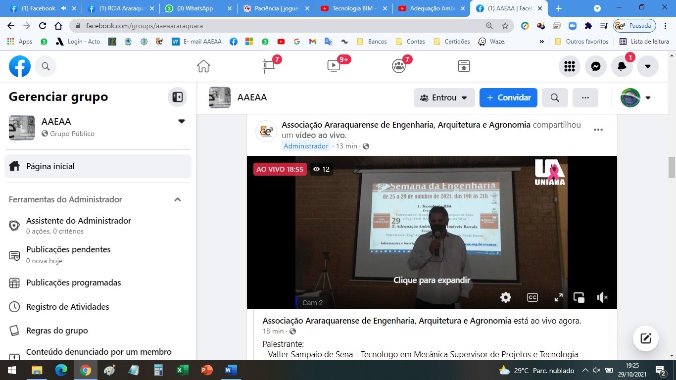Switch to the WhatsApp tab
Viewport: 676px width, 380px height.
(x=199, y=8)
